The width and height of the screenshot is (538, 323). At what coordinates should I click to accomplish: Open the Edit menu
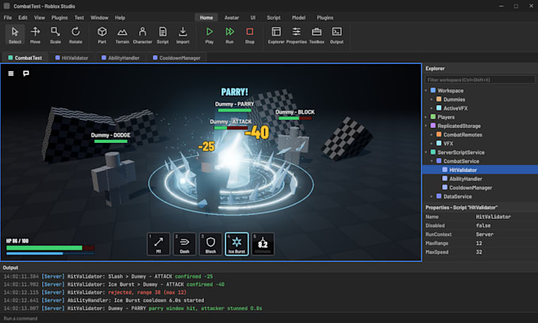coord(23,17)
